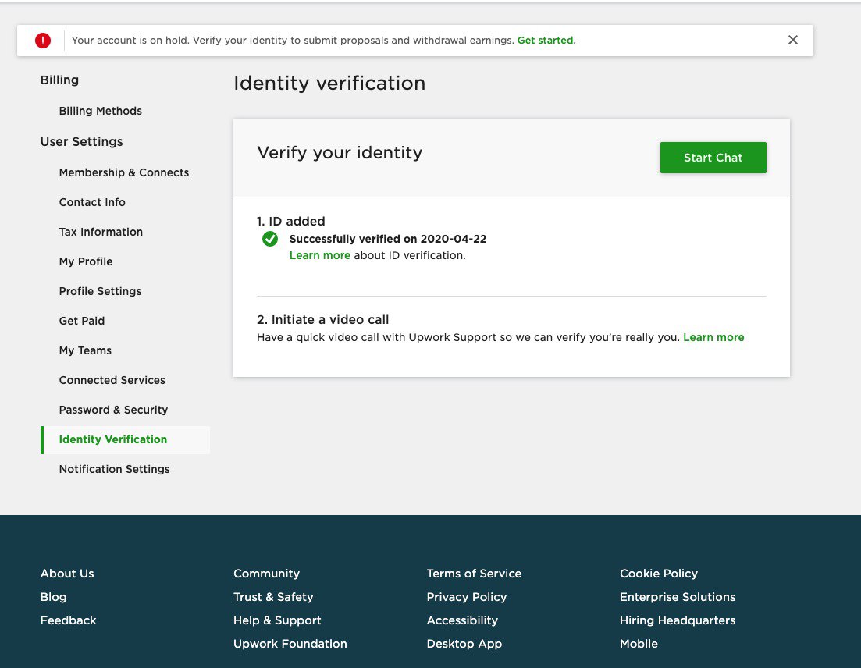The height and width of the screenshot is (668, 861).
Task: Click '2. Initiate a video call' label
Action: [x=323, y=320]
